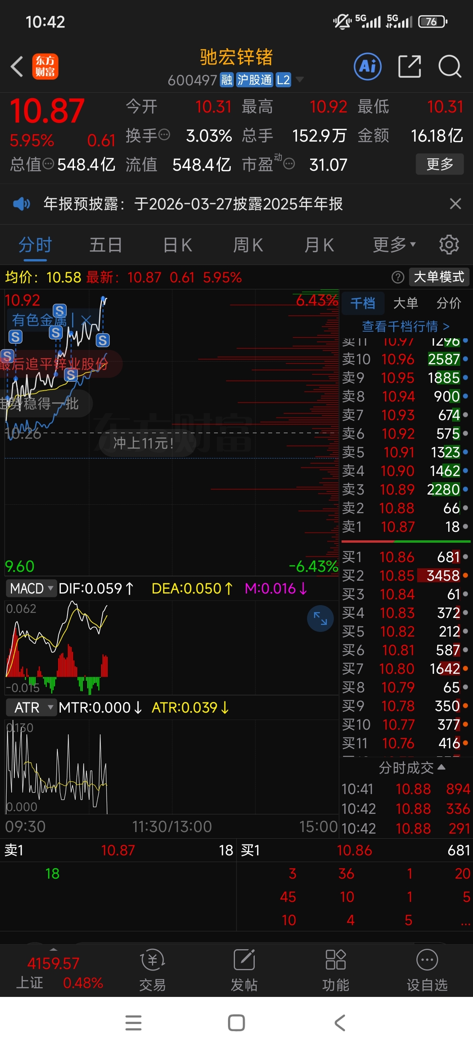Tap the ATR indicator chart area
The image size is (473, 1052).
(x=171, y=767)
